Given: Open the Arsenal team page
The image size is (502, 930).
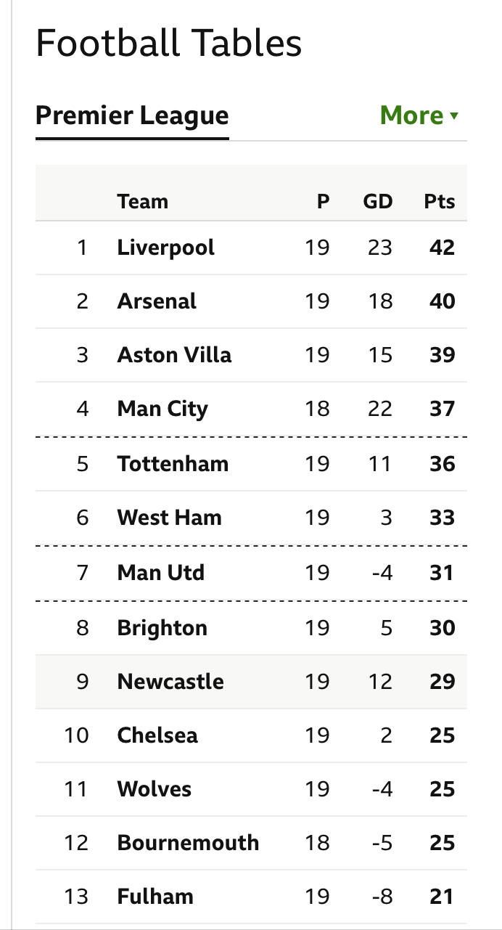Looking at the screenshot, I should [x=157, y=301].
